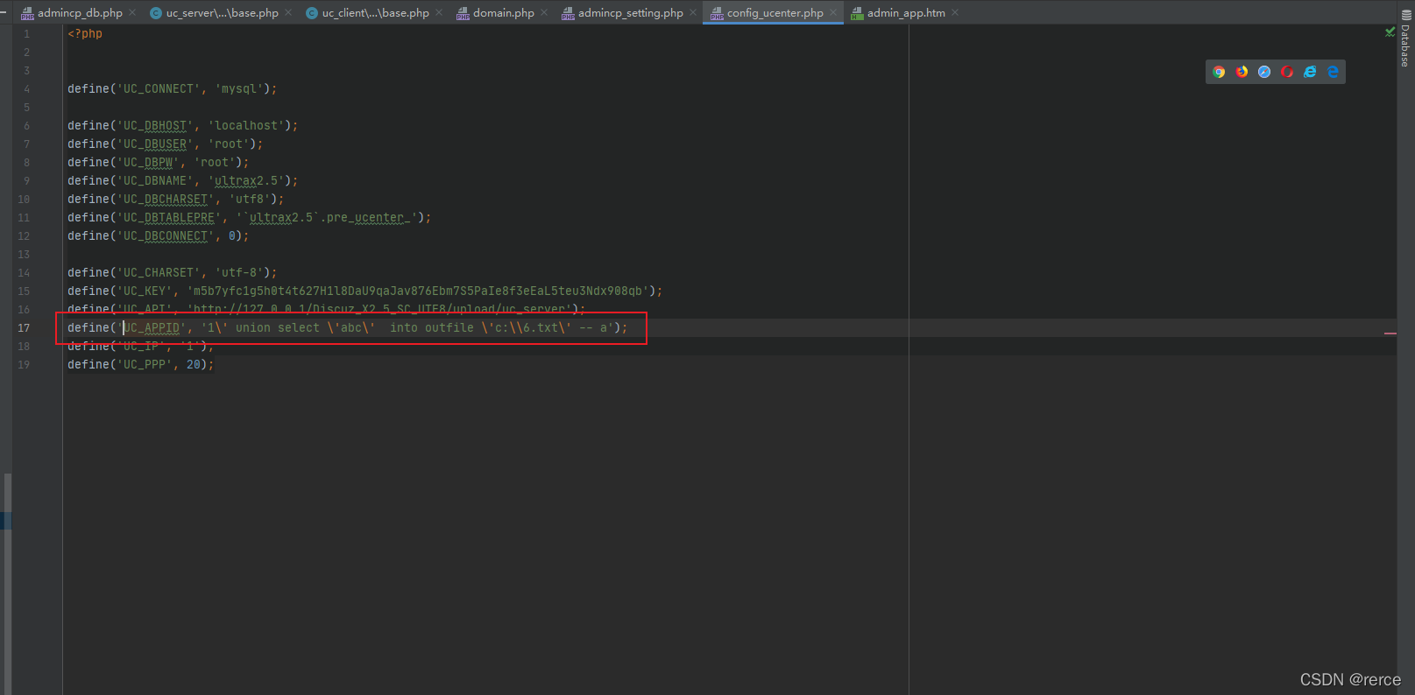Switch to uc_server base.php tab
This screenshot has width=1415, height=695.
(x=222, y=12)
